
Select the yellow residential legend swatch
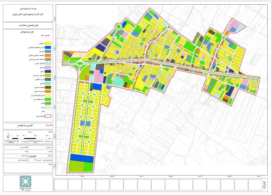[48, 43]
